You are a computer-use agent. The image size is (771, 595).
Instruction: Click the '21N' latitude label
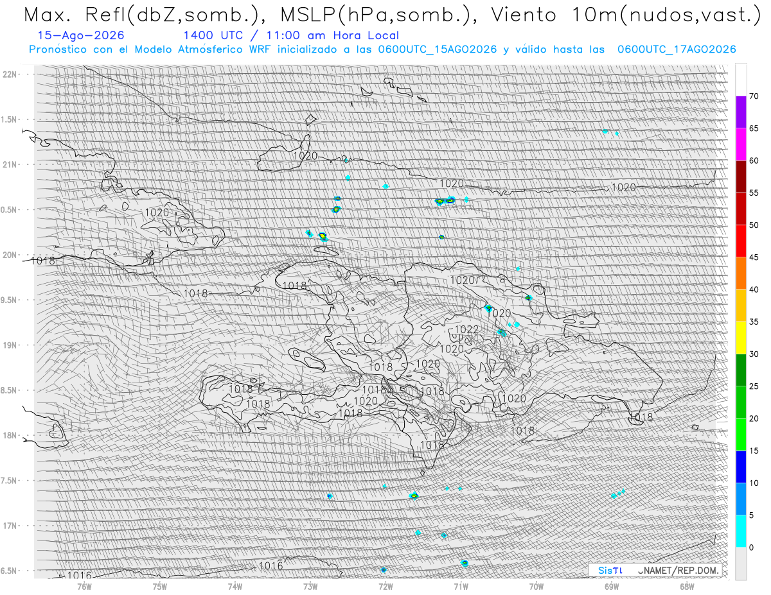[10, 164]
